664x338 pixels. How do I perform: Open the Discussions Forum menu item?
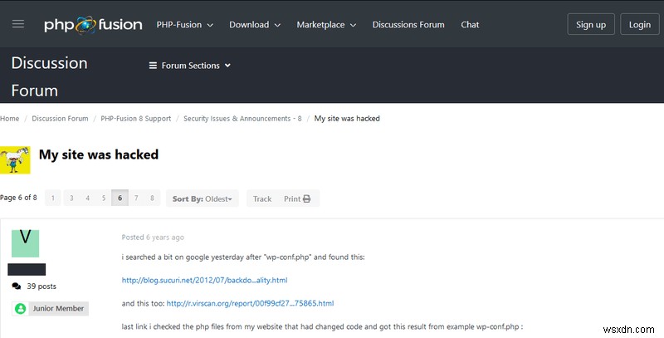tap(408, 25)
